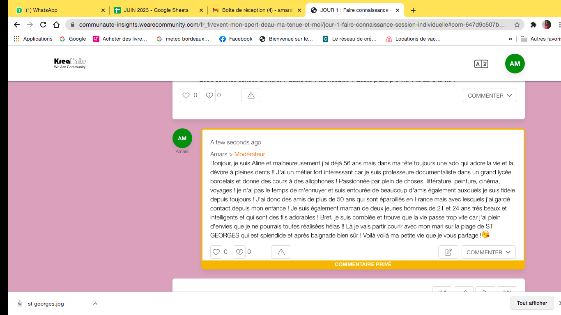561x315 pixels.
Task: Open the green AM account menu
Action: [515, 64]
